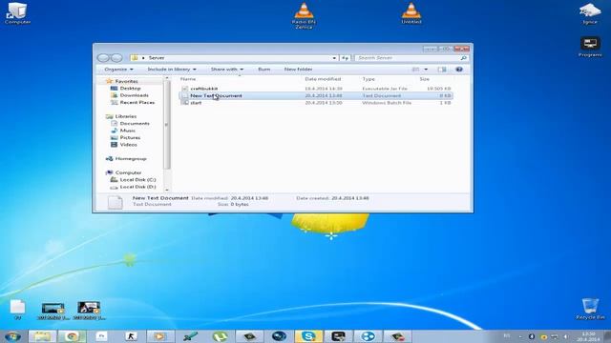Select the craftbukkit jar file
Screen dimensions: 611x343
click(316, 89)
